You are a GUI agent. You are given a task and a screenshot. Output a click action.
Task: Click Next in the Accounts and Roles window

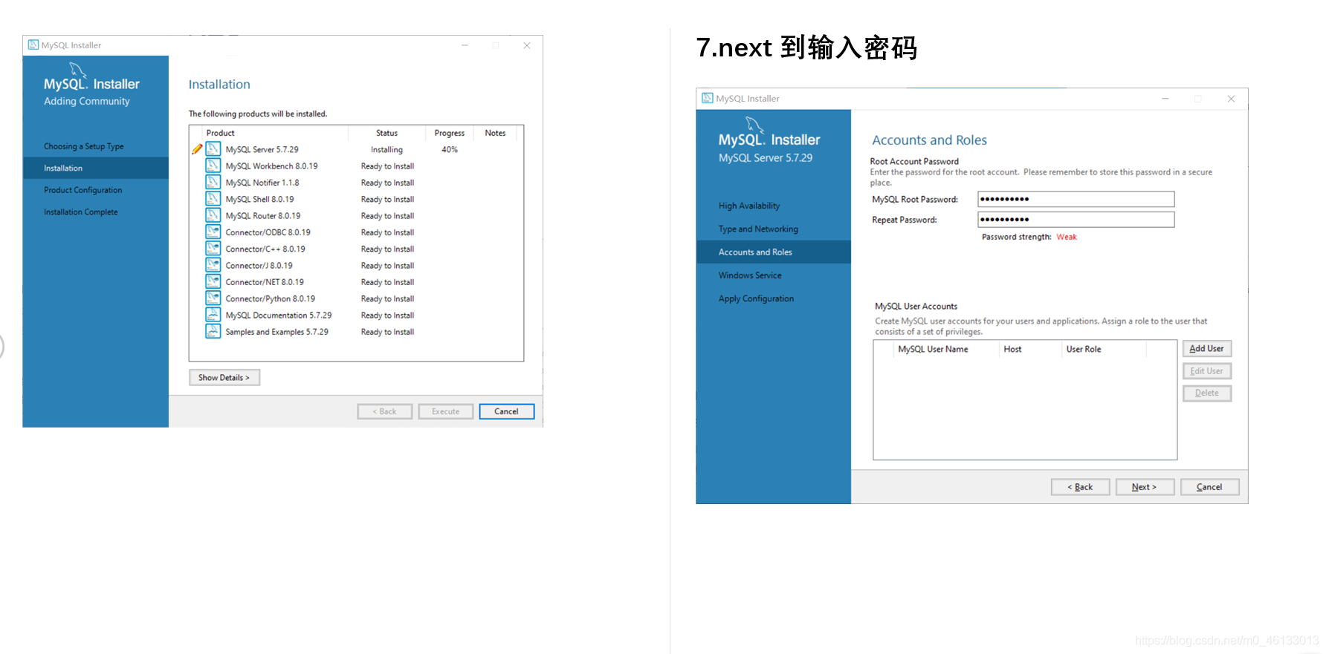[x=1145, y=487]
